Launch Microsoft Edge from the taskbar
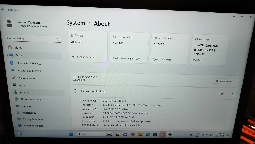The height and width of the screenshot is (144, 255). 148,134
